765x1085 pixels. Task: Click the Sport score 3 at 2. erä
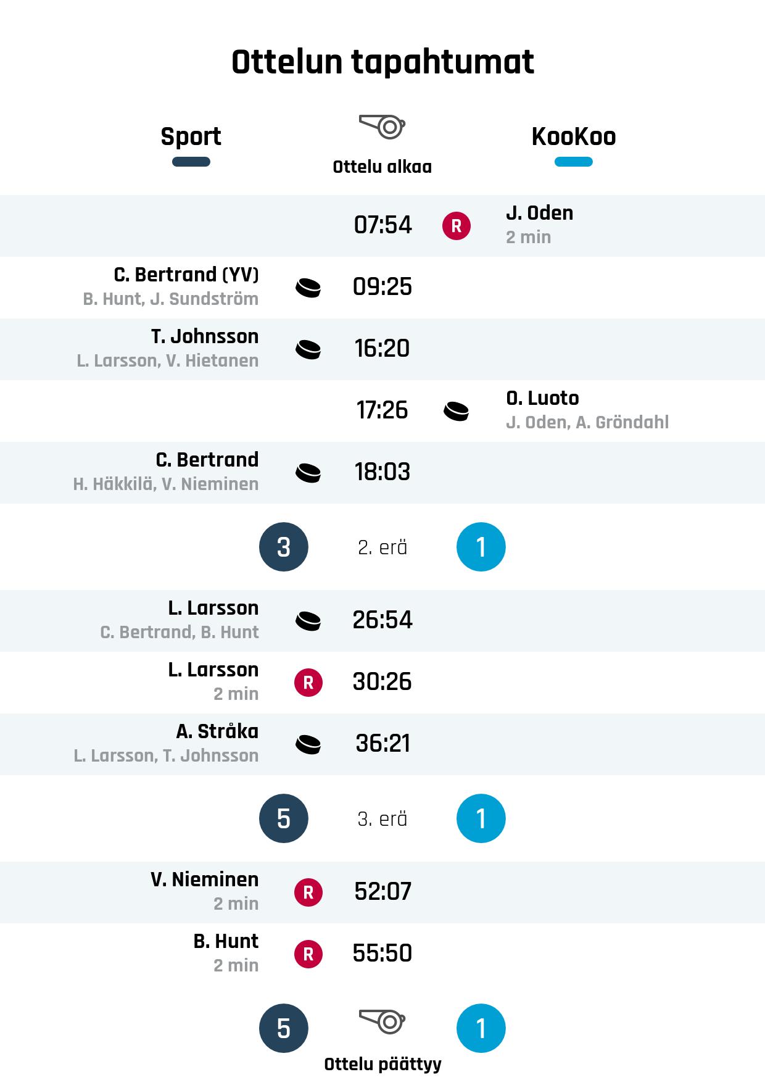tap(284, 547)
